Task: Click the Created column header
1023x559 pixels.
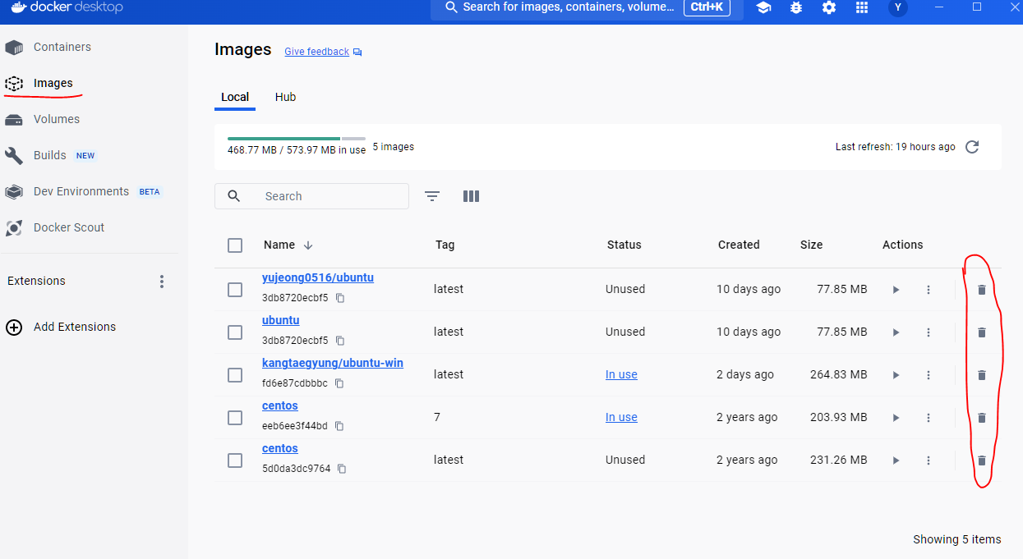Action: [x=739, y=245]
